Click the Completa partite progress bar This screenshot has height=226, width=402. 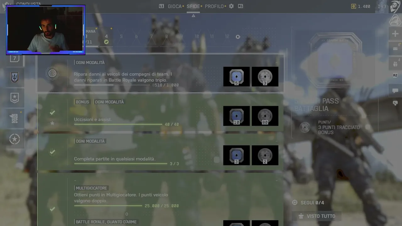pyautogui.click(x=121, y=164)
